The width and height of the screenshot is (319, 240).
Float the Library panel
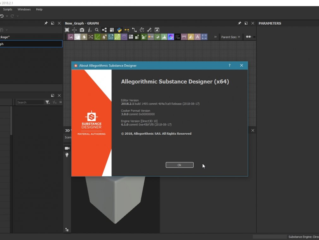(x=52, y=95)
